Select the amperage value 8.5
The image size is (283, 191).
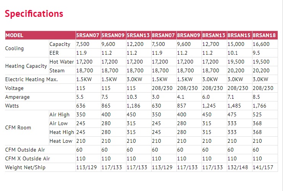point(256,97)
